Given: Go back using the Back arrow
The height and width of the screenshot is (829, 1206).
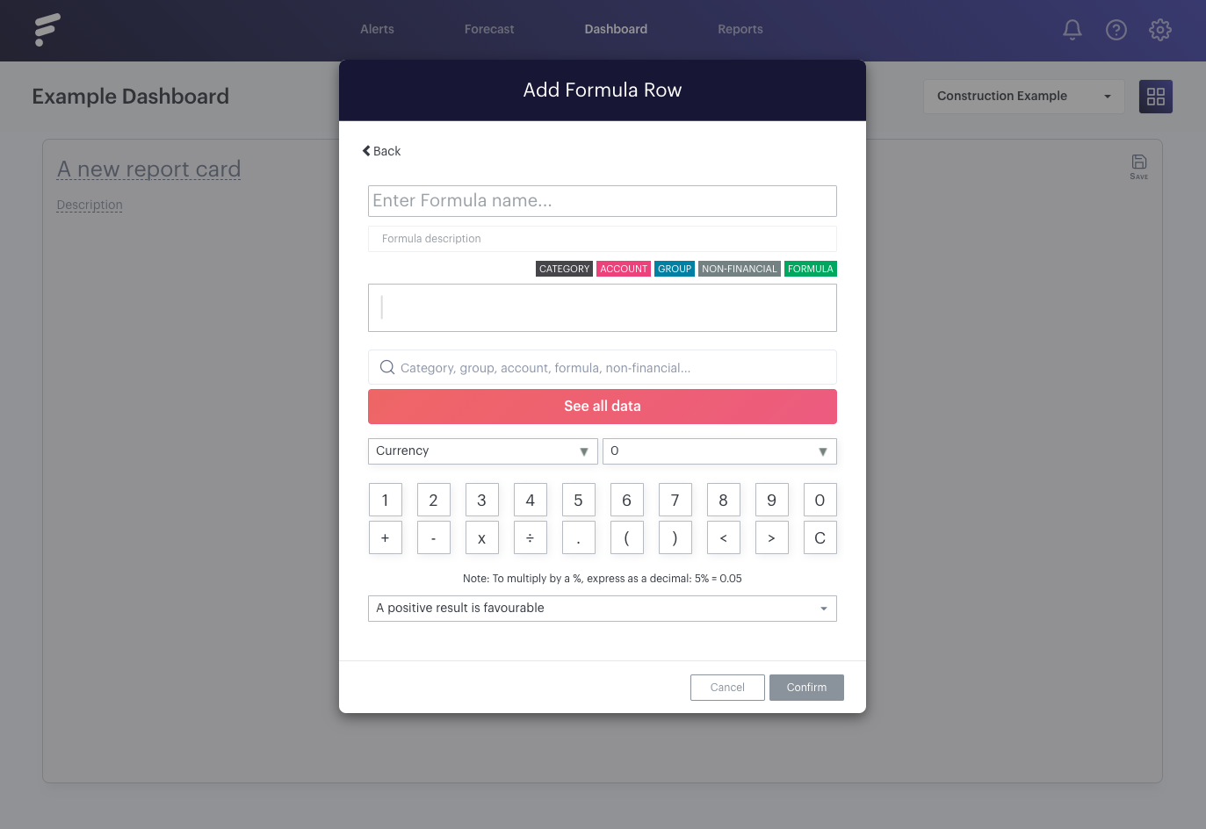Looking at the screenshot, I should pyautogui.click(x=381, y=151).
